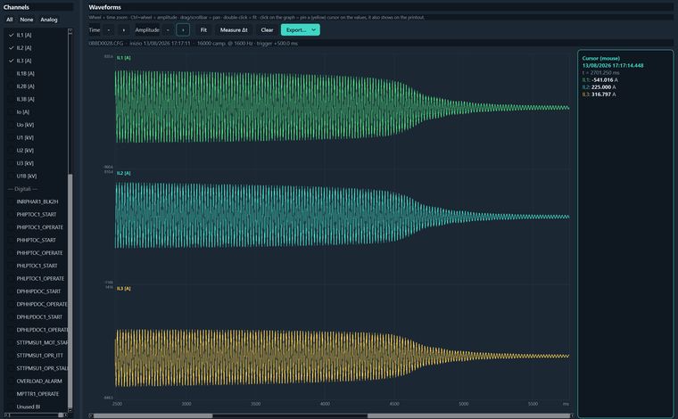The width and height of the screenshot is (678, 419).
Task: Decrease amplitude with minus button
Action: [168, 29]
